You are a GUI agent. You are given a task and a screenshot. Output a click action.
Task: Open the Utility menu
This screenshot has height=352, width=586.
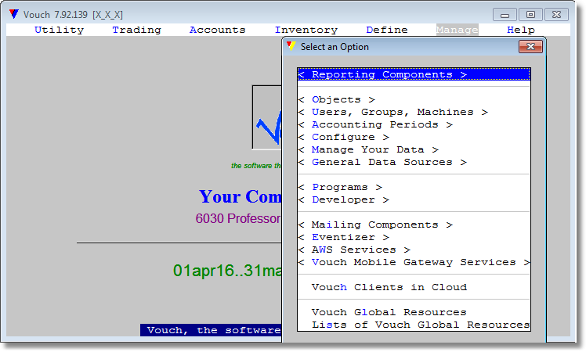[x=59, y=30]
